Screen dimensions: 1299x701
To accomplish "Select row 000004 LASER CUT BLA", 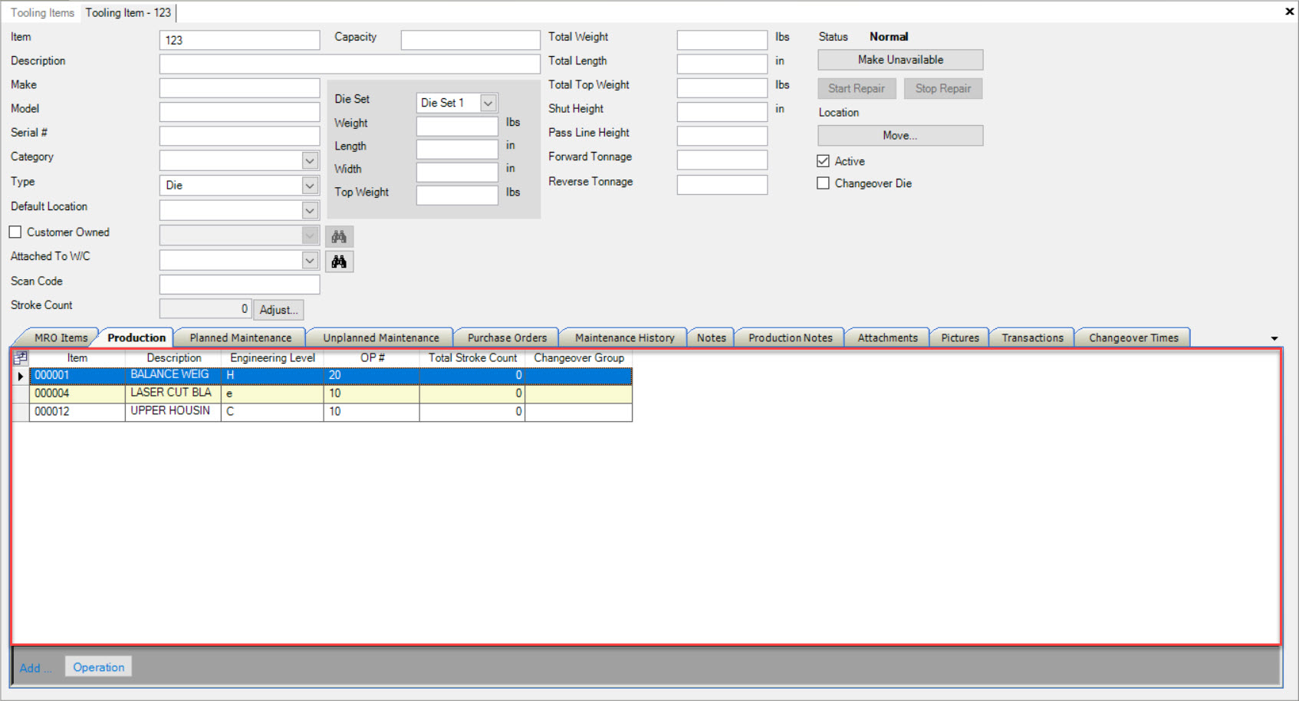I will point(331,393).
